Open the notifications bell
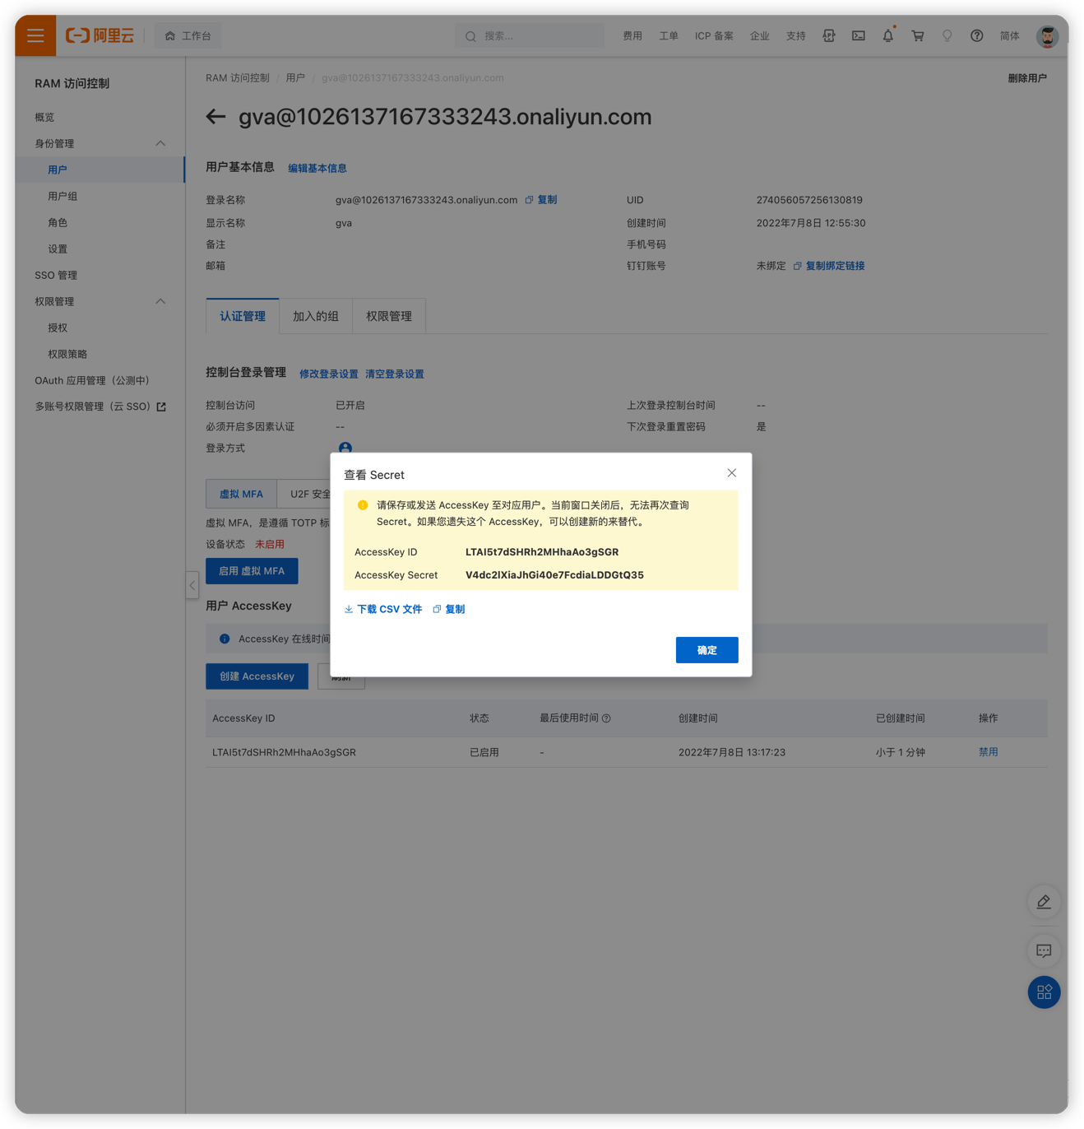The width and height of the screenshot is (1084, 1129). pyautogui.click(x=888, y=35)
